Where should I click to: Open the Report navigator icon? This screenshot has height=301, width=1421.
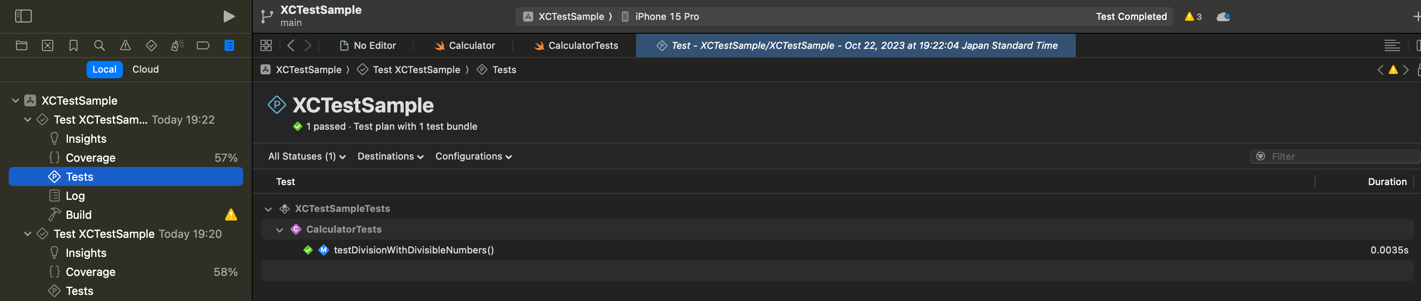pos(229,45)
